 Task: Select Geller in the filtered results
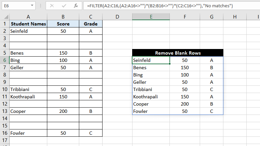pos(151,82)
